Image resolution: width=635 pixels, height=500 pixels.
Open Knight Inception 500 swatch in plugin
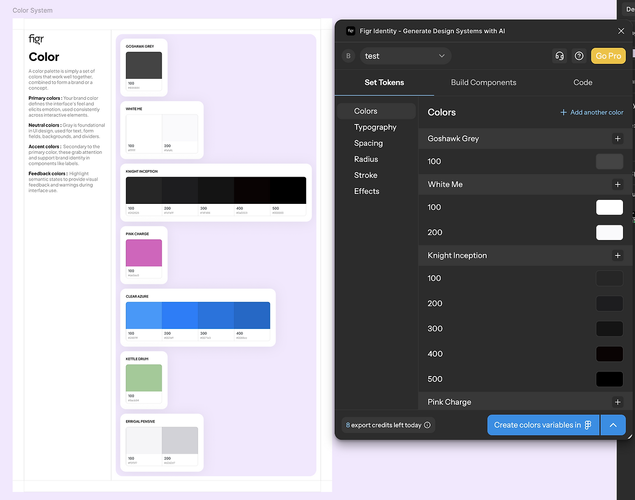pos(610,379)
